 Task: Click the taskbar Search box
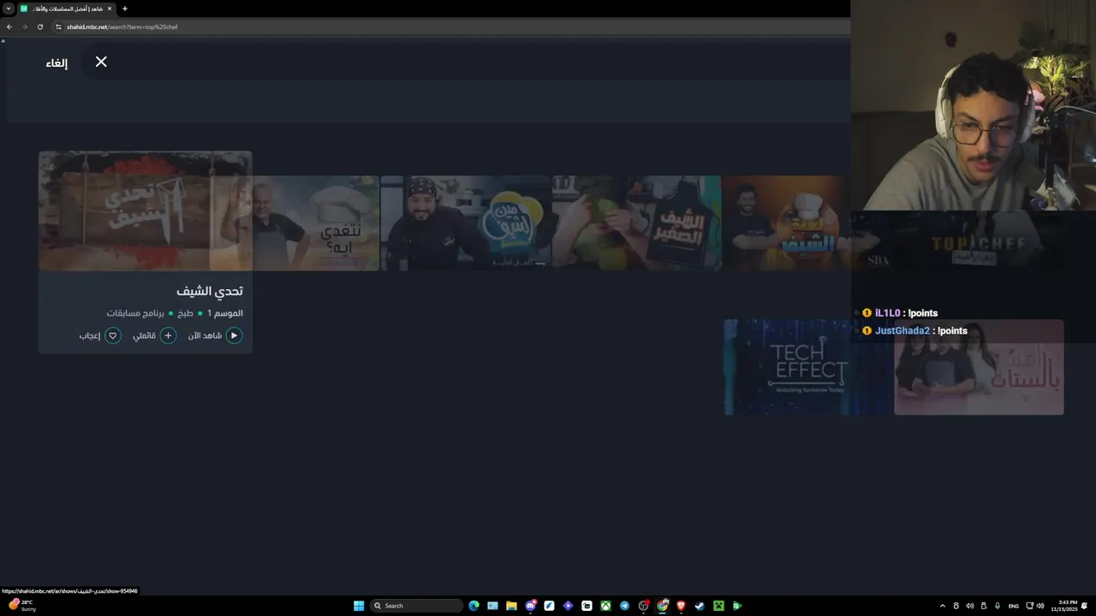click(x=417, y=606)
